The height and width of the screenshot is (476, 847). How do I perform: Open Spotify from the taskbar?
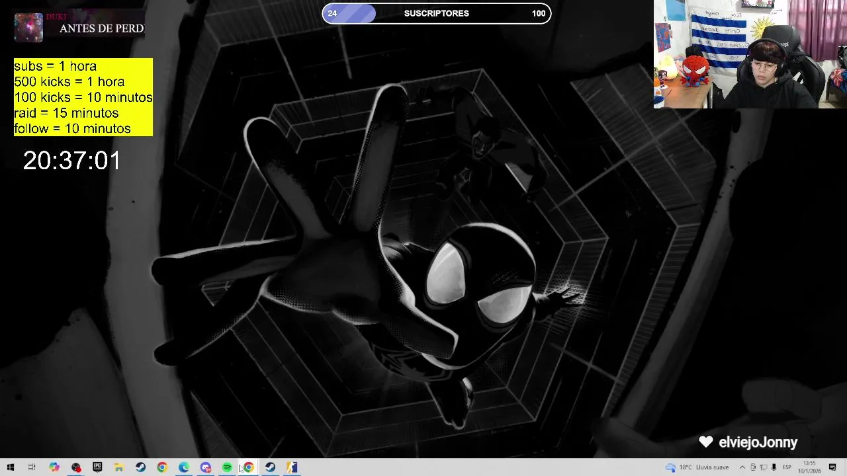227,467
